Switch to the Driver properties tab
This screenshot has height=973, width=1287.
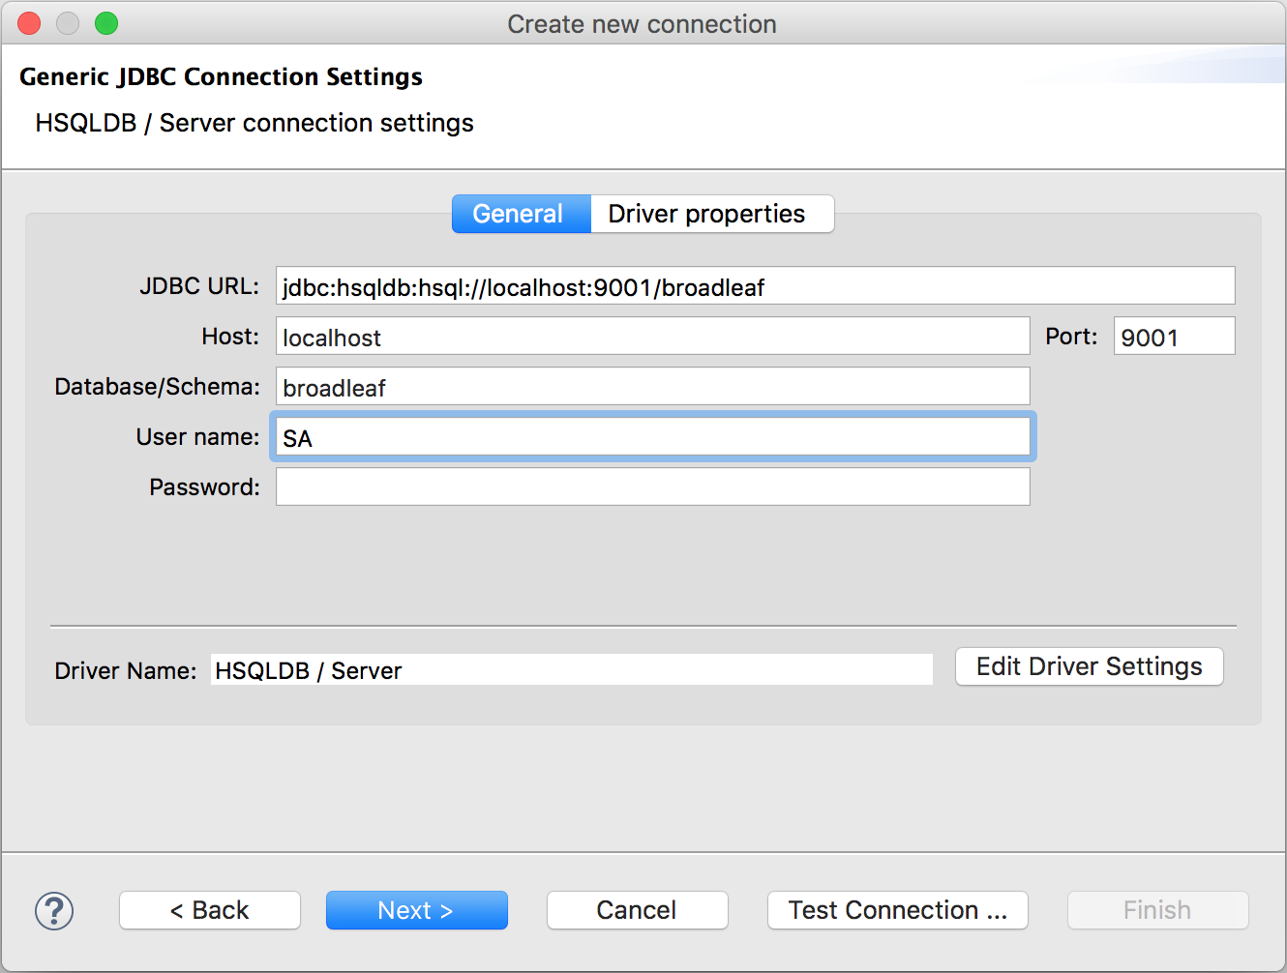coord(706,214)
